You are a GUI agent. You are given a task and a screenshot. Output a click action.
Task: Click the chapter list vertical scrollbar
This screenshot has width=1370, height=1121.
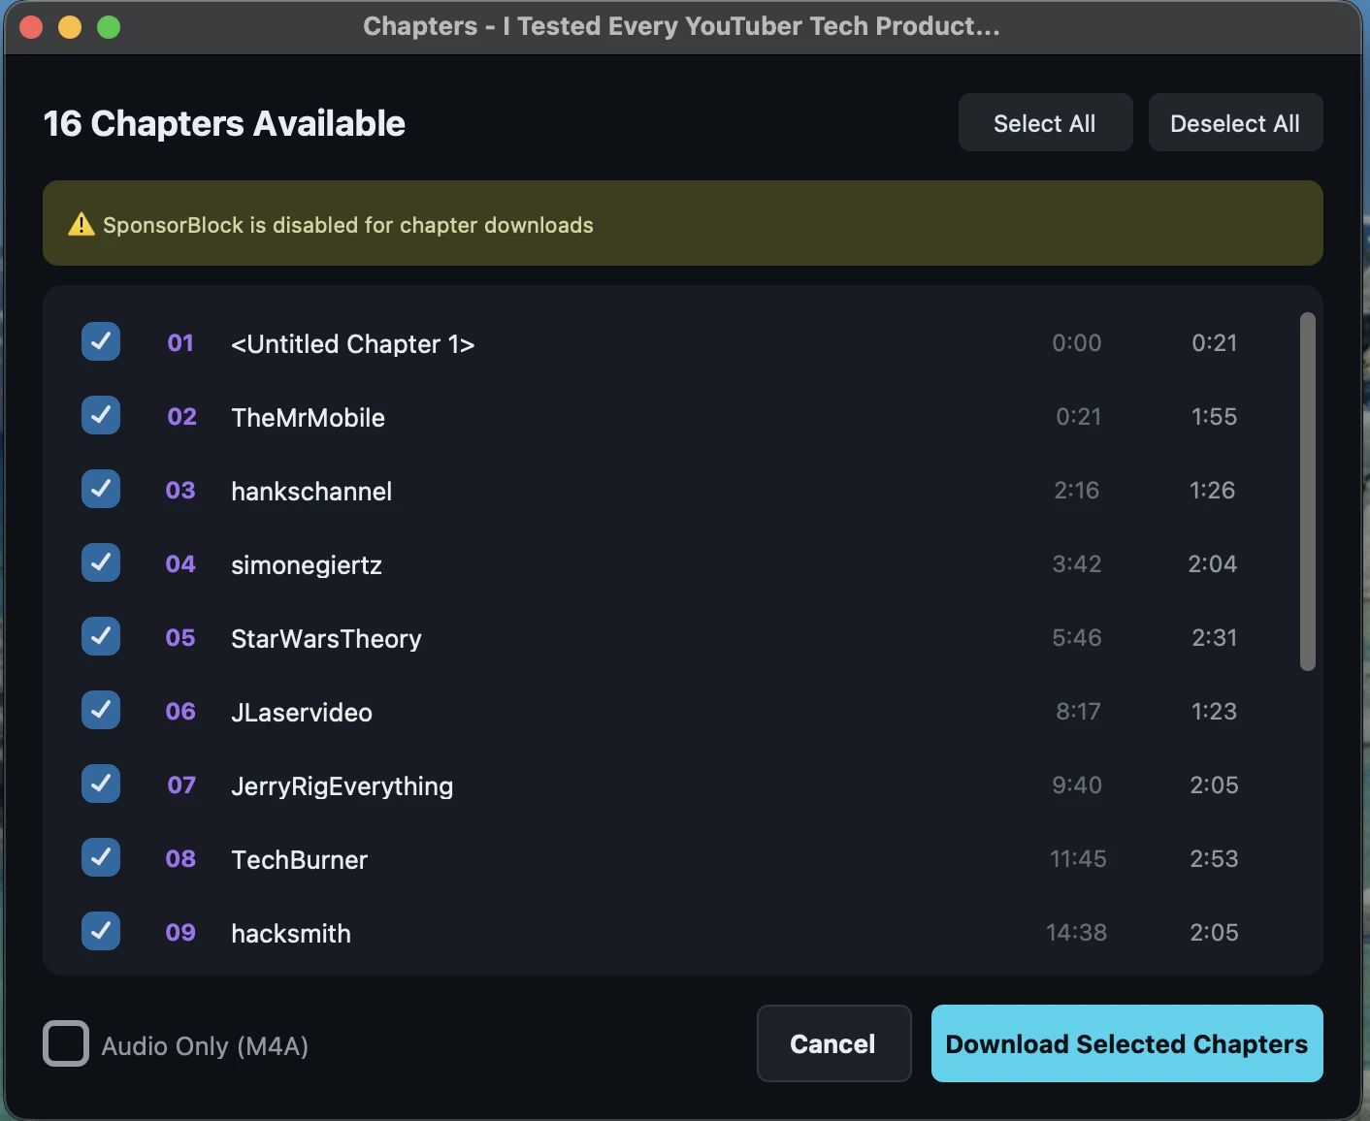[1307, 492]
